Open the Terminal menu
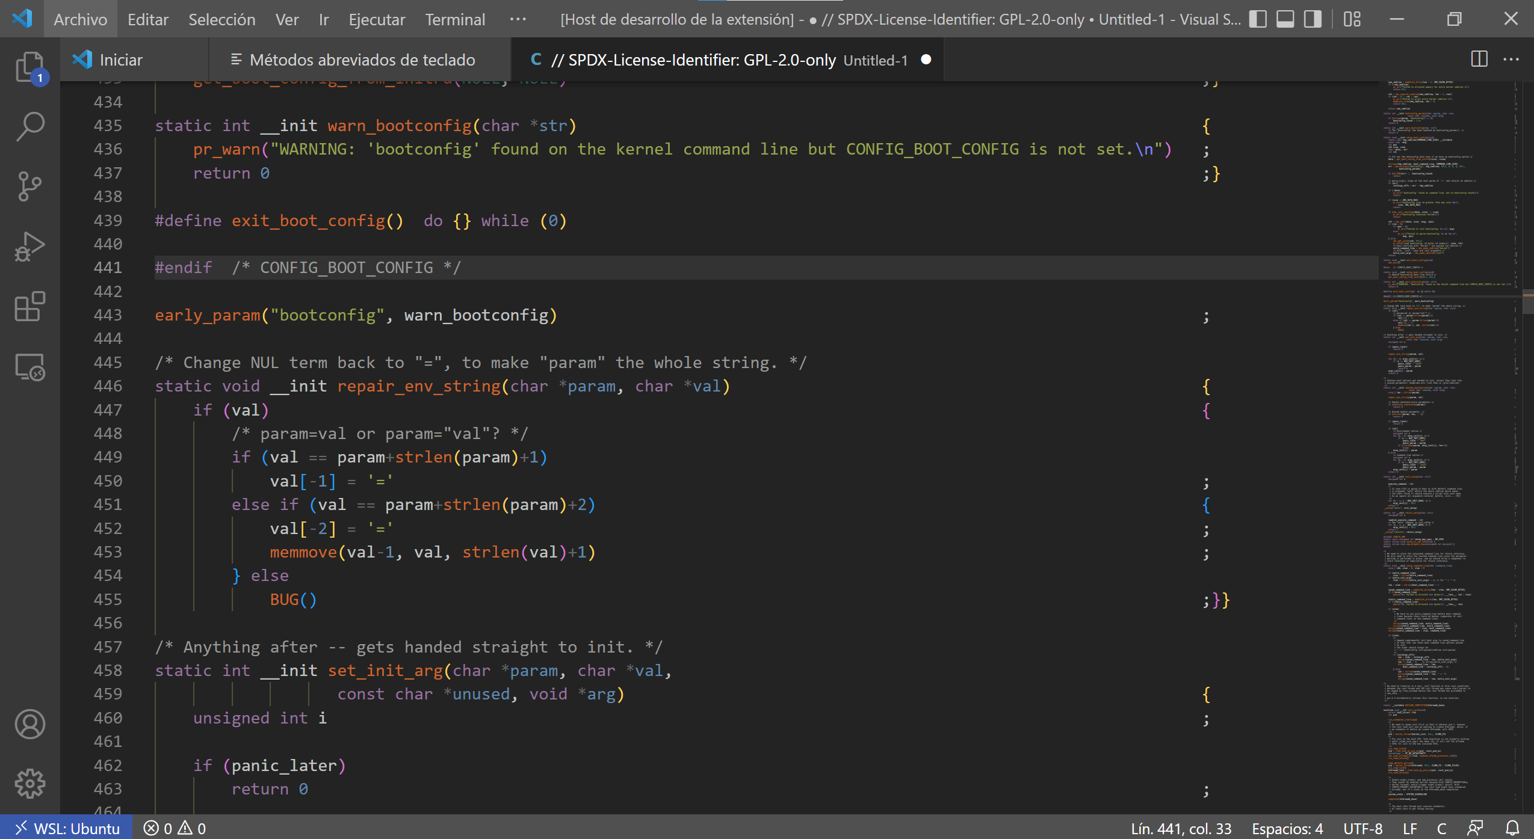This screenshot has height=839, width=1534. [455, 19]
